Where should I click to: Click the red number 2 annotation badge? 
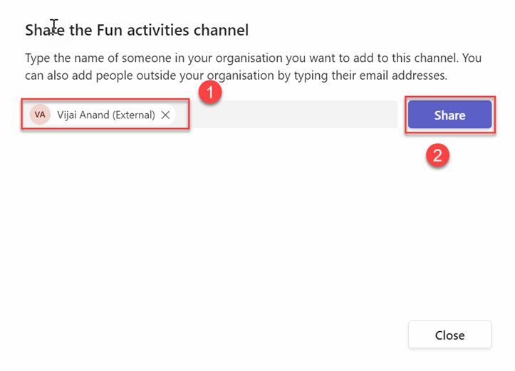(x=439, y=155)
